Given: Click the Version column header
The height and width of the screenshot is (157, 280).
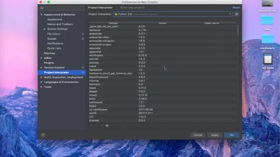Looking at the screenshot, I should (x=162, y=23).
